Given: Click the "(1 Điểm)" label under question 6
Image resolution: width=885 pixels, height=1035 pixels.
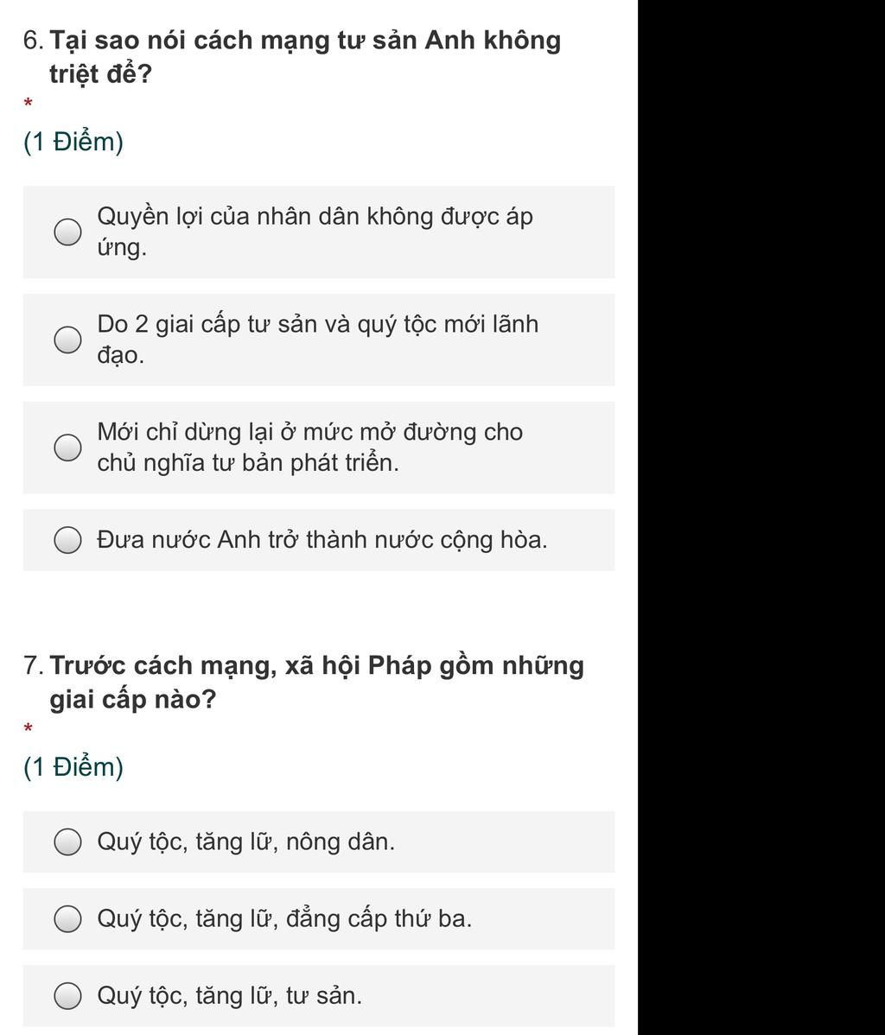Looking at the screenshot, I should tap(73, 142).
